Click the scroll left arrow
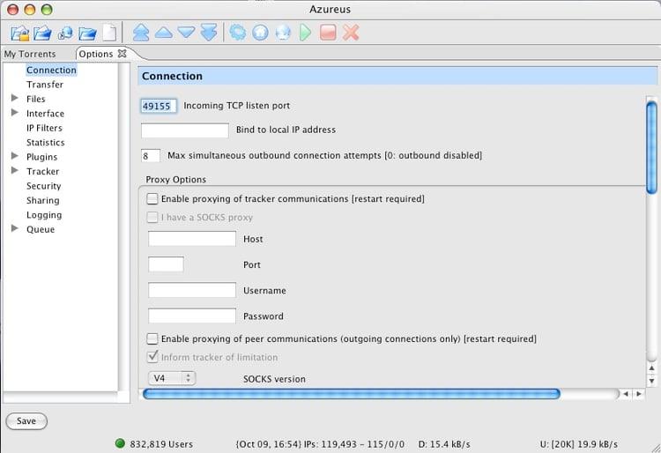 pos(626,394)
